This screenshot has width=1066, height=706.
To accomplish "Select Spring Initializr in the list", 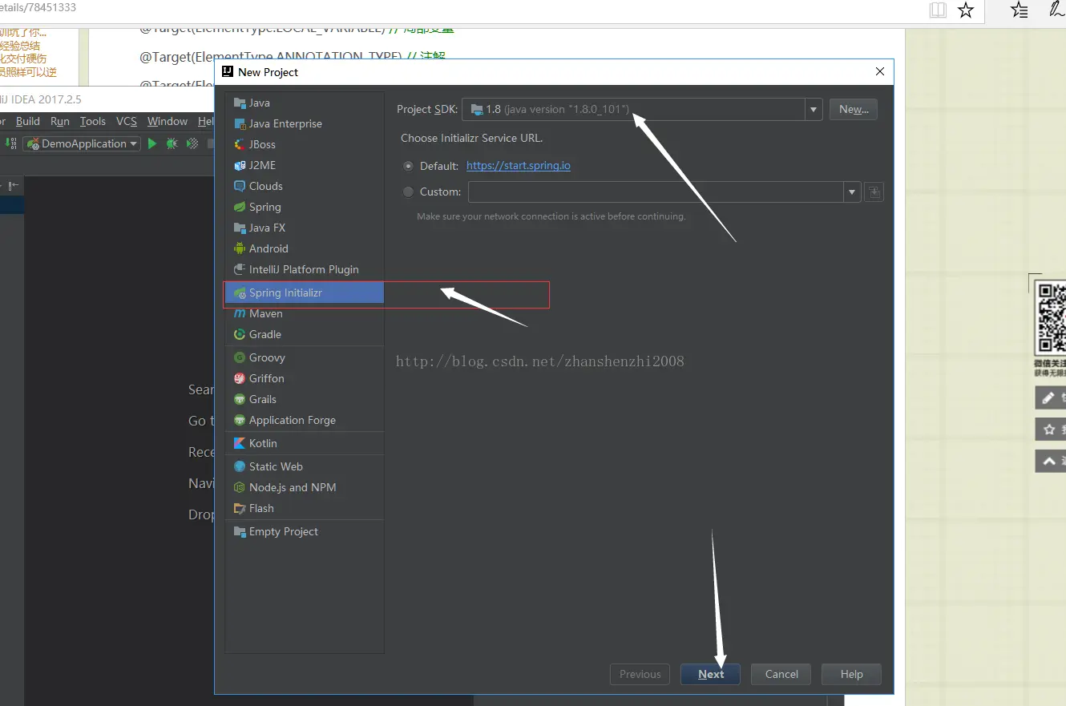I will pyautogui.click(x=305, y=292).
